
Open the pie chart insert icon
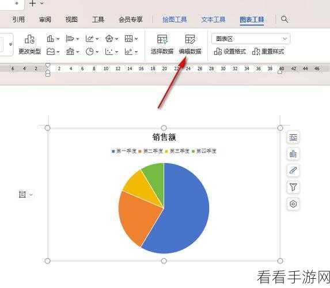90,51
